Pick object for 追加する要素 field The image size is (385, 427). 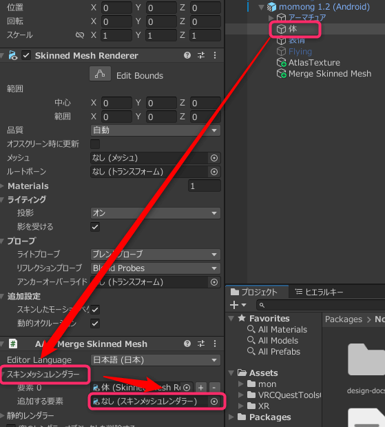click(x=214, y=401)
